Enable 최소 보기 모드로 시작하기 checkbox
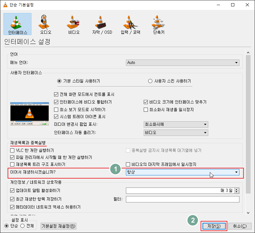Screen dimensions: 255x233 56,109
